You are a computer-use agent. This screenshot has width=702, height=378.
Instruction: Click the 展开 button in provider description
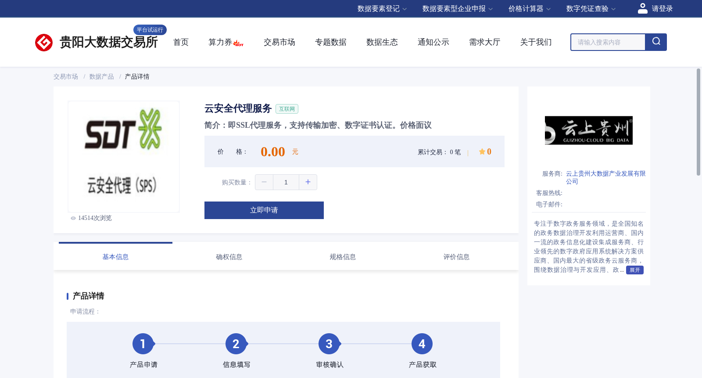point(635,270)
